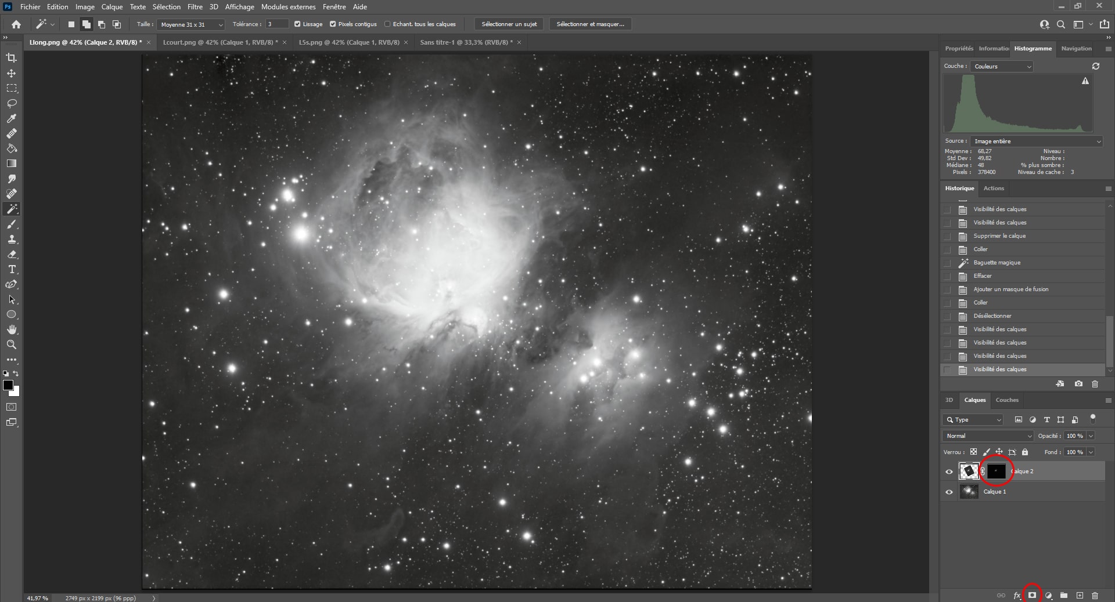Select the Lasso tool
Screen dimensions: 1115x602
pyautogui.click(x=12, y=103)
